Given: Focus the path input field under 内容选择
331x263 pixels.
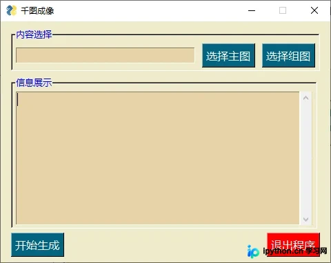Looking at the screenshot, I should pos(106,55).
